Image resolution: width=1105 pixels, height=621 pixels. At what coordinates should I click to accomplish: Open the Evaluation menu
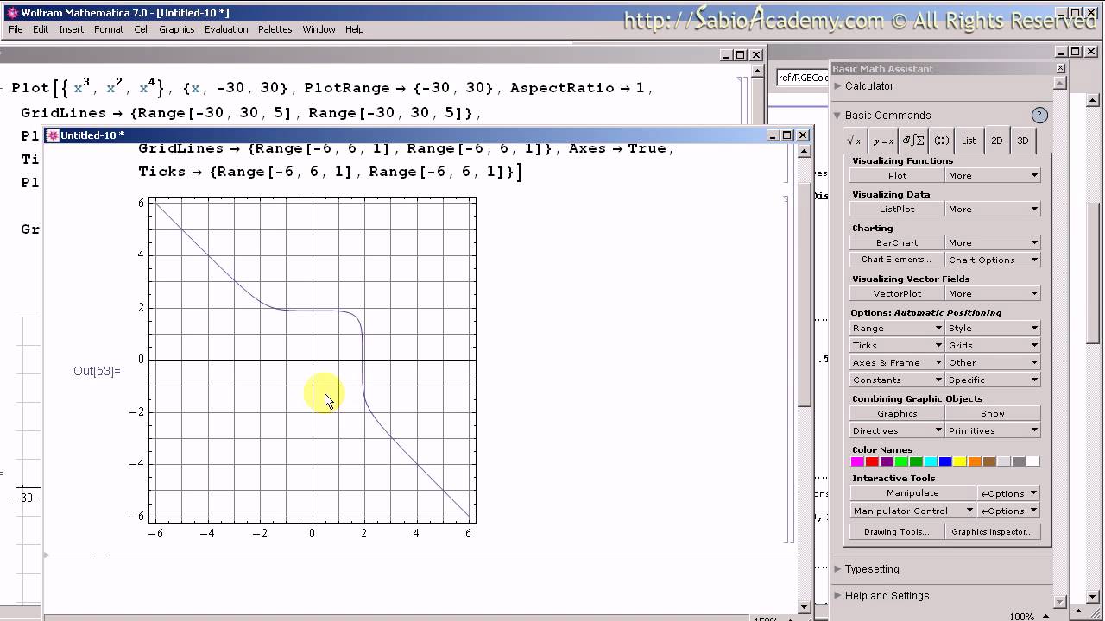coord(226,29)
